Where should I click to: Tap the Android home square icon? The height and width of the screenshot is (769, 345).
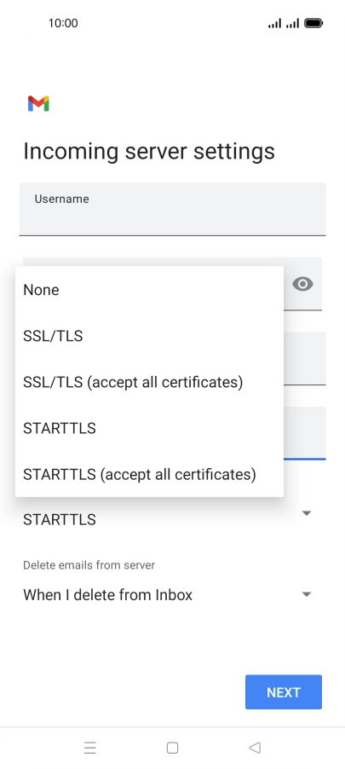(172, 748)
